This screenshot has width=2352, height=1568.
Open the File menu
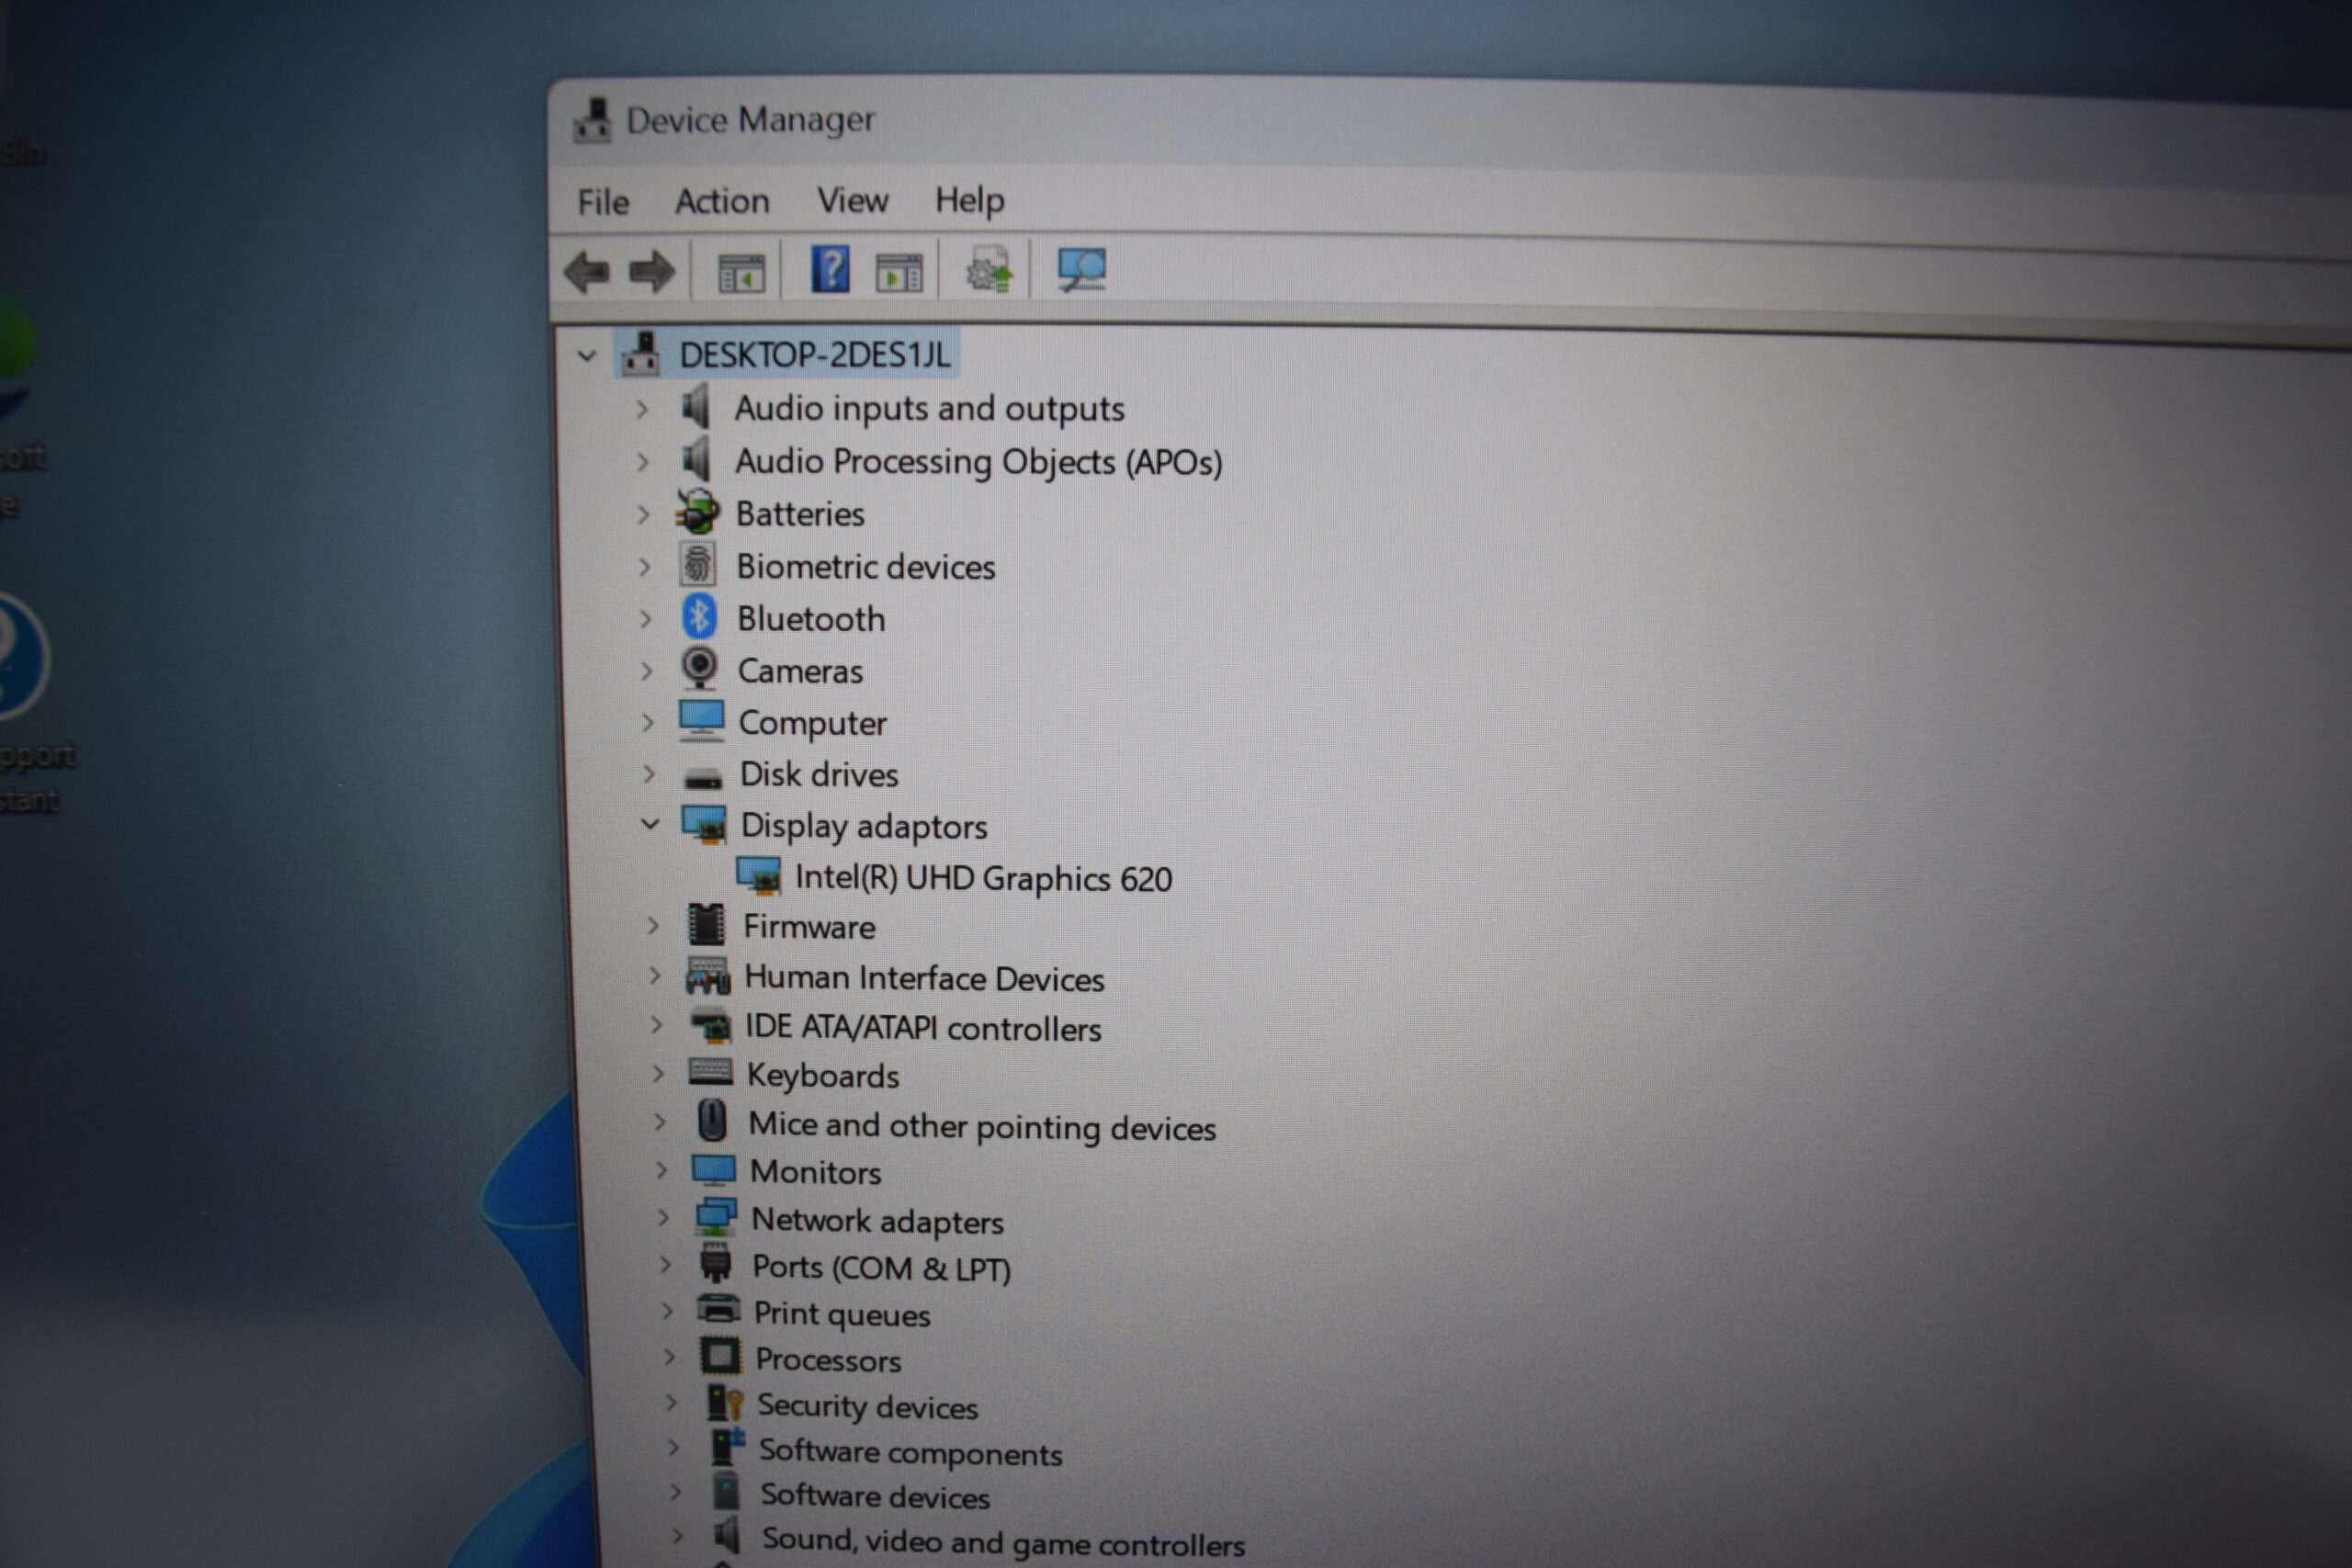click(x=603, y=203)
